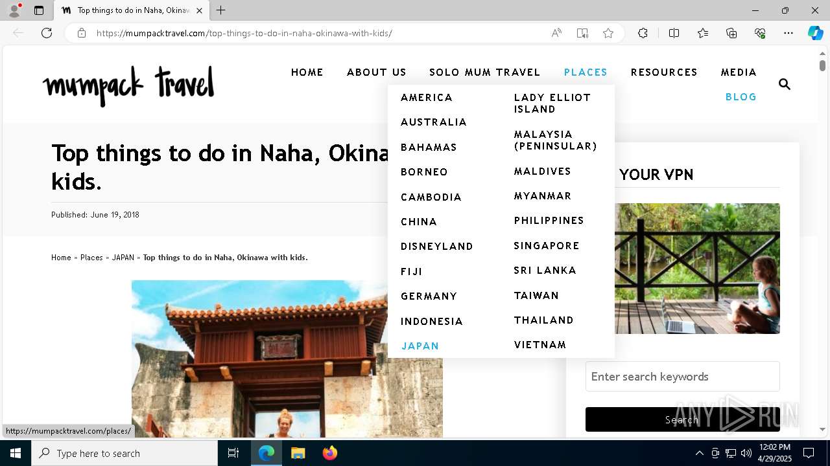
Task: Select BORNEO in Places dropdown
Action: click(425, 172)
